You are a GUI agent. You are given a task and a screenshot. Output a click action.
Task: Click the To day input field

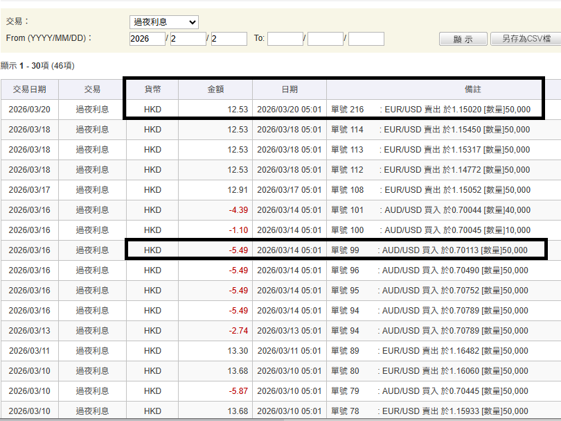[366, 39]
